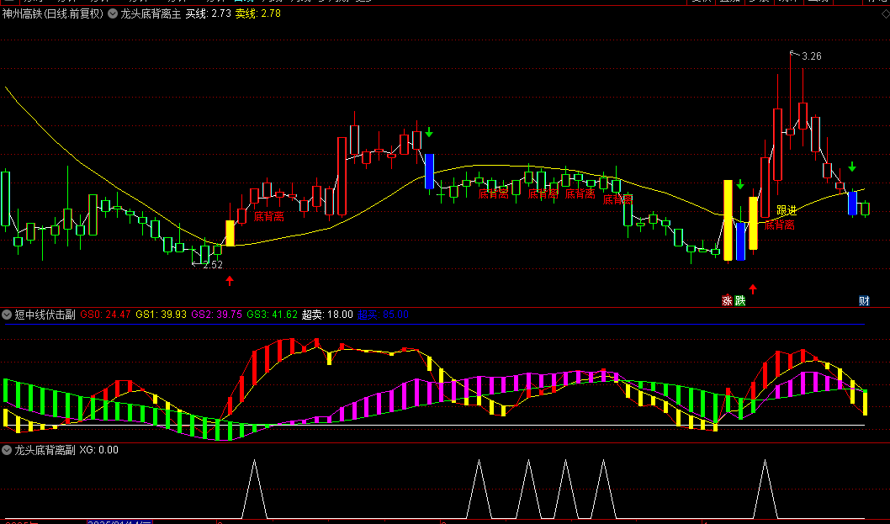Click the 3.26 high price label

pos(812,56)
